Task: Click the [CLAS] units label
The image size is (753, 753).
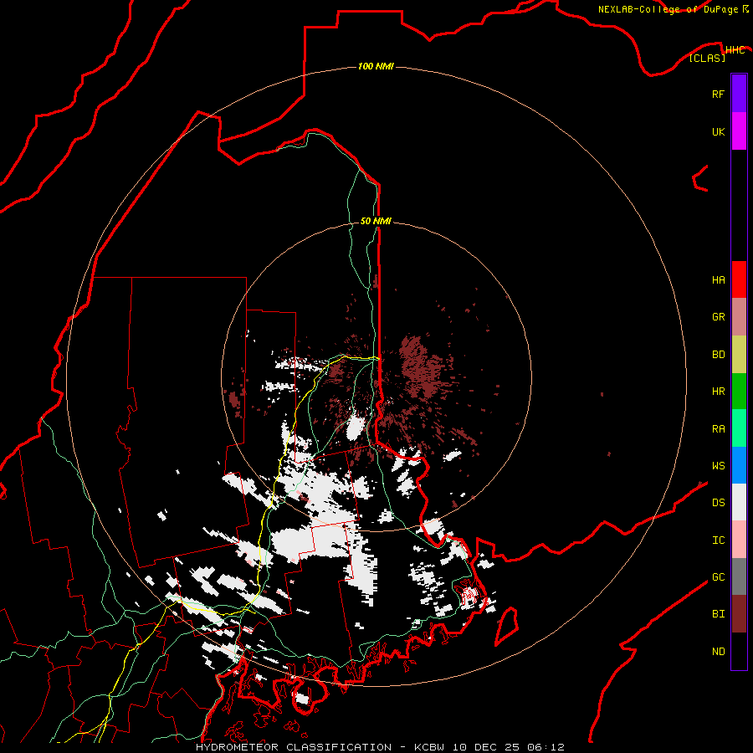Action: (x=707, y=58)
